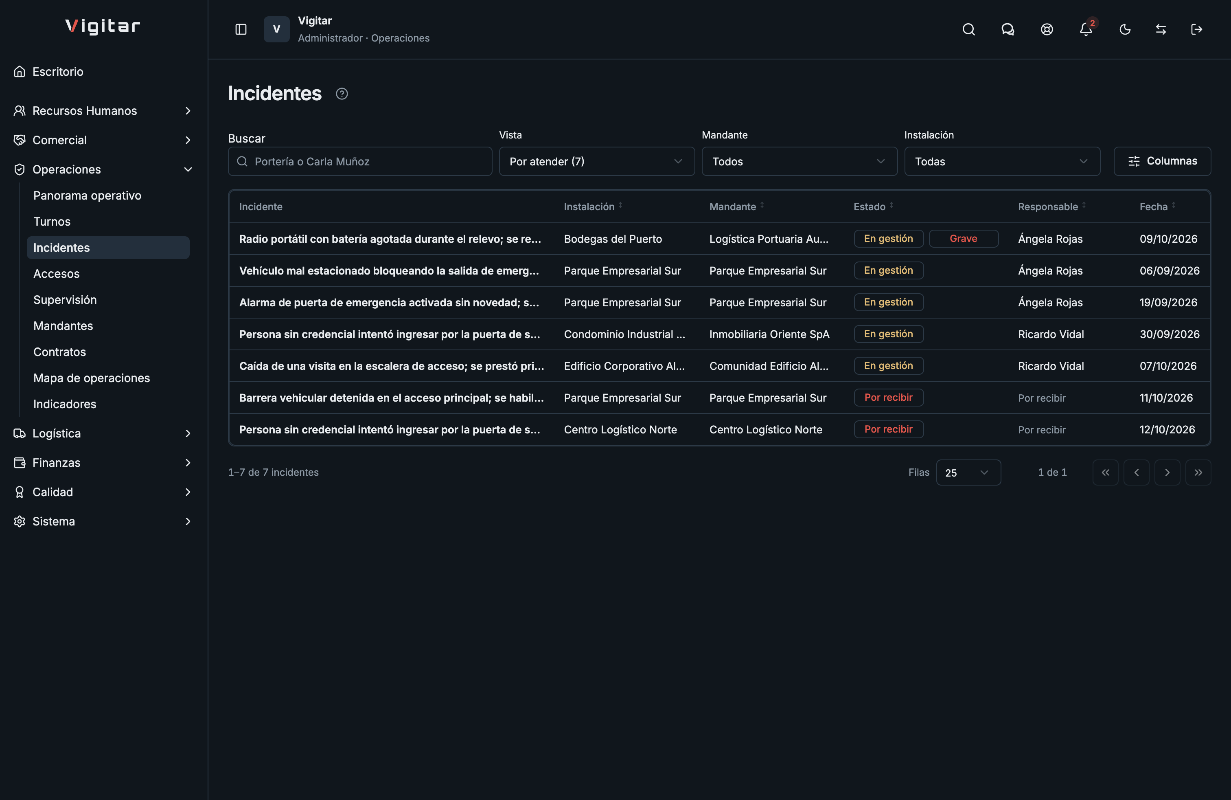Click the V avatar in header
The height and width of the screenshot is (800, 1231).
pyautogui.click(x=277, y=29)
